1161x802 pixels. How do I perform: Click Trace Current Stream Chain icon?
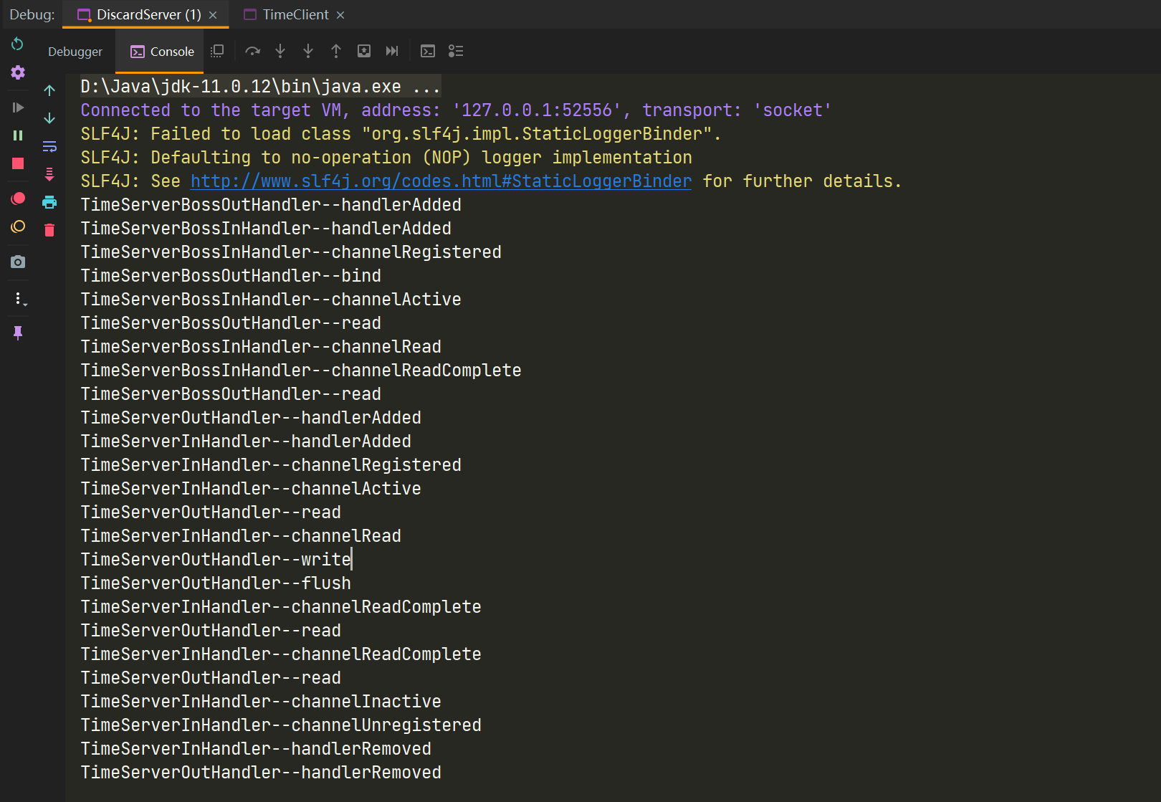coord(456,51)
